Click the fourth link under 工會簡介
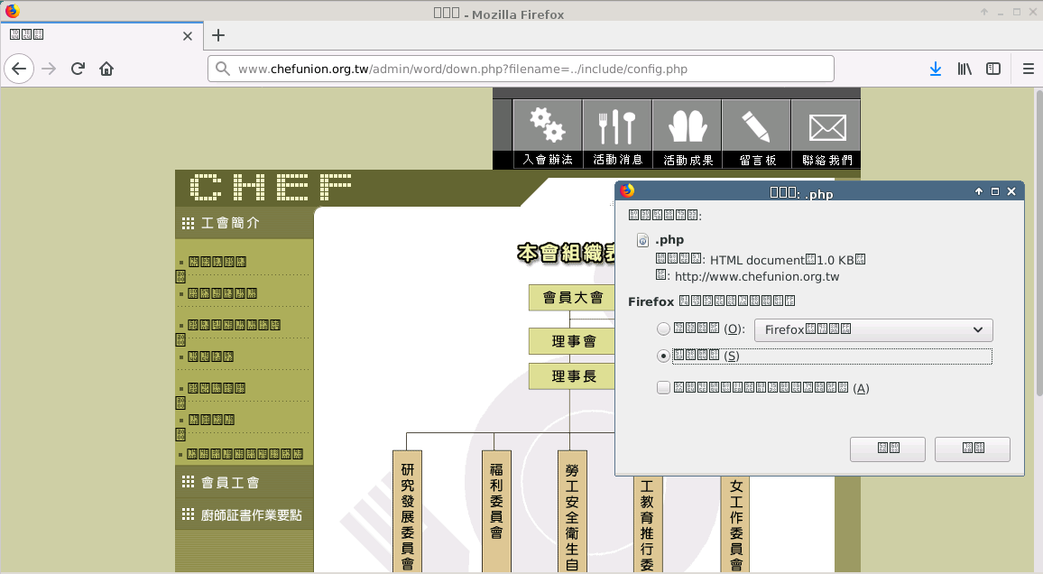The width and height of the screenshot is (1043, 574). [210, 356]
